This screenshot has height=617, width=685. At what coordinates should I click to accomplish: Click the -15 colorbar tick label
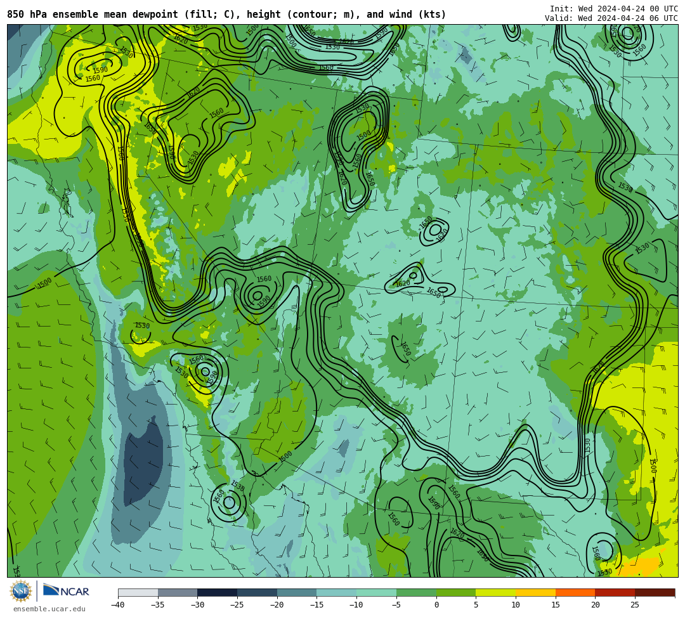point(316,605)
